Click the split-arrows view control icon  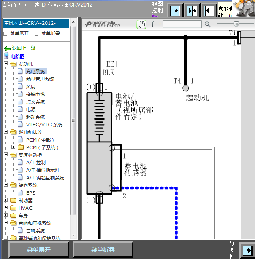192,11
